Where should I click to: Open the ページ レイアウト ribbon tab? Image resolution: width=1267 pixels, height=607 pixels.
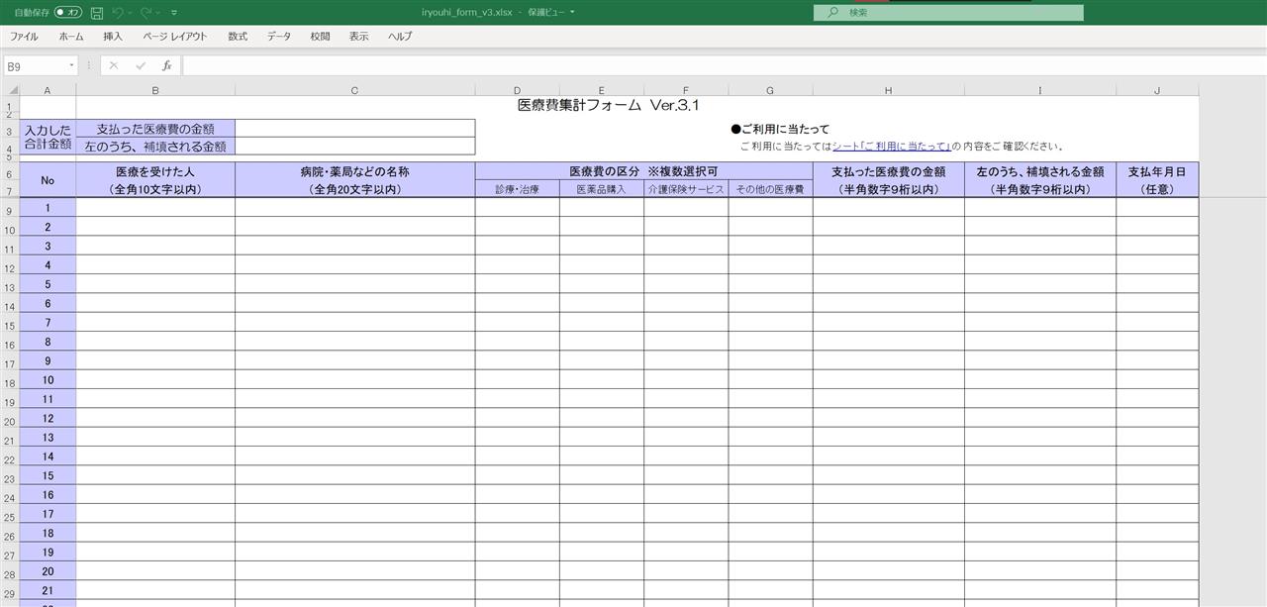coord(175,37)
